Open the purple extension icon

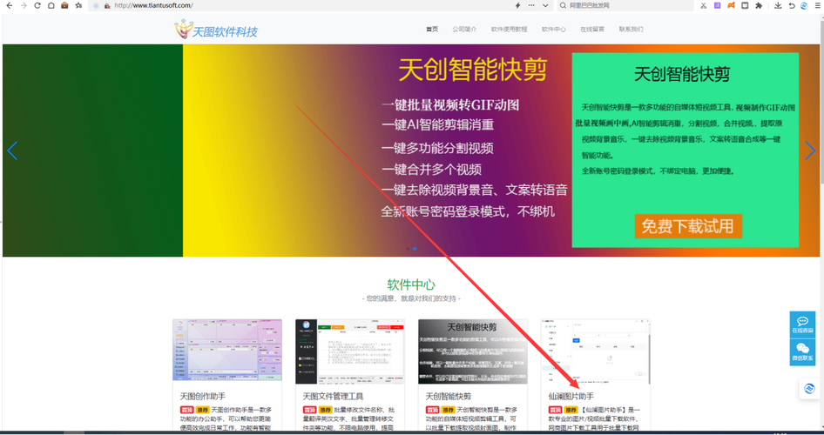(x=718, y=5)
